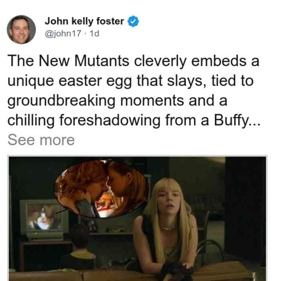
Task: Open the 1d timestamp of post
Action: pyautogui.click(x=94, y=33)
